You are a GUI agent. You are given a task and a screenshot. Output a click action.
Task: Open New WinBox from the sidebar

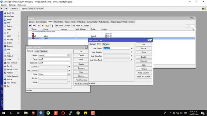click(x=12, y=83)
